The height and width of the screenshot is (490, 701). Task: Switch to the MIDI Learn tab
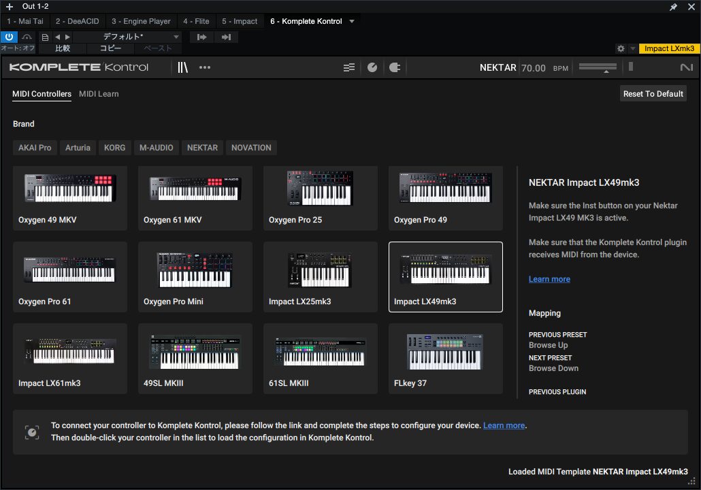point(99,94)
